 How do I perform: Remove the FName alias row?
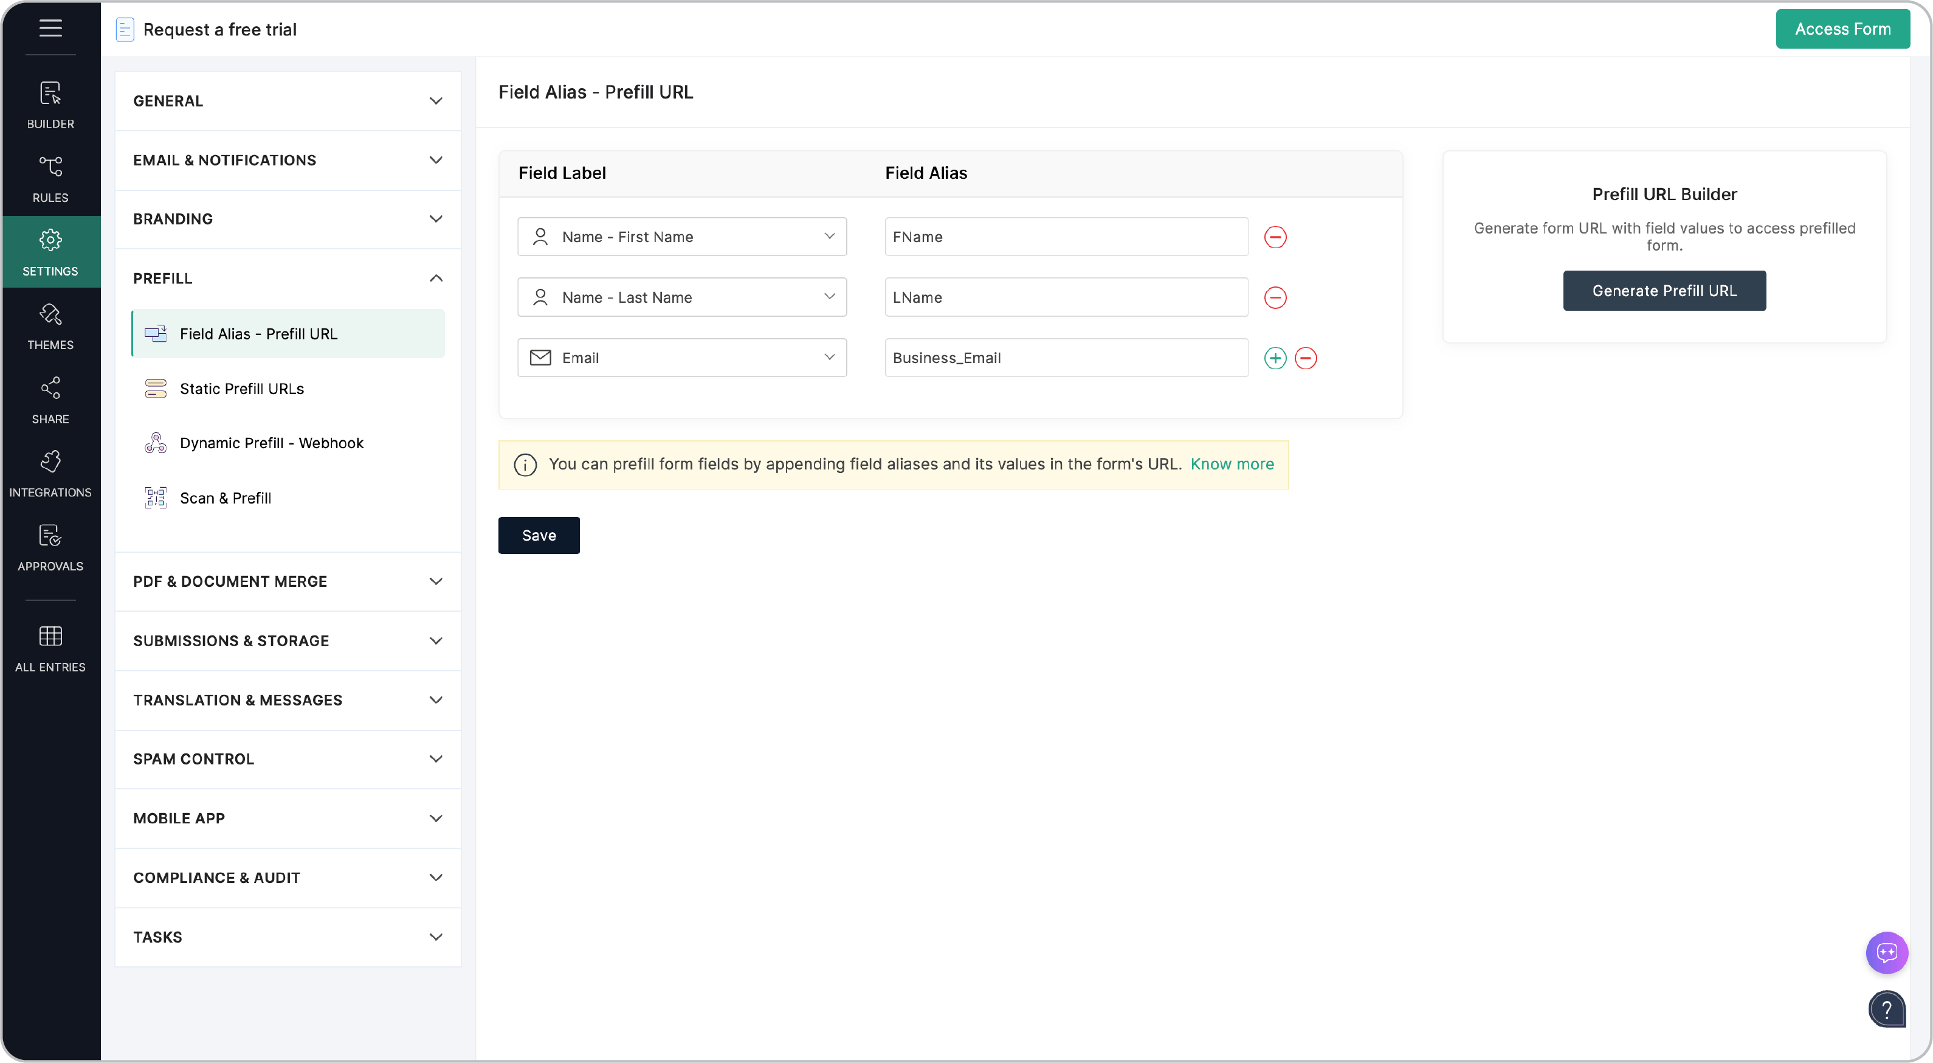tap(1276, 237)
